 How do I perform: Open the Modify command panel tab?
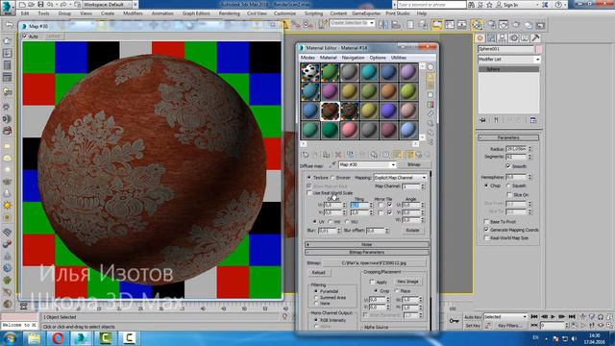coord(491,38)
